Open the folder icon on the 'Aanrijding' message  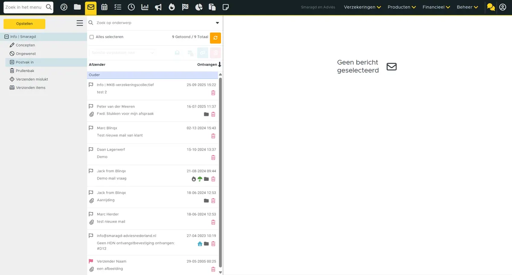click(x=207, y=200)
